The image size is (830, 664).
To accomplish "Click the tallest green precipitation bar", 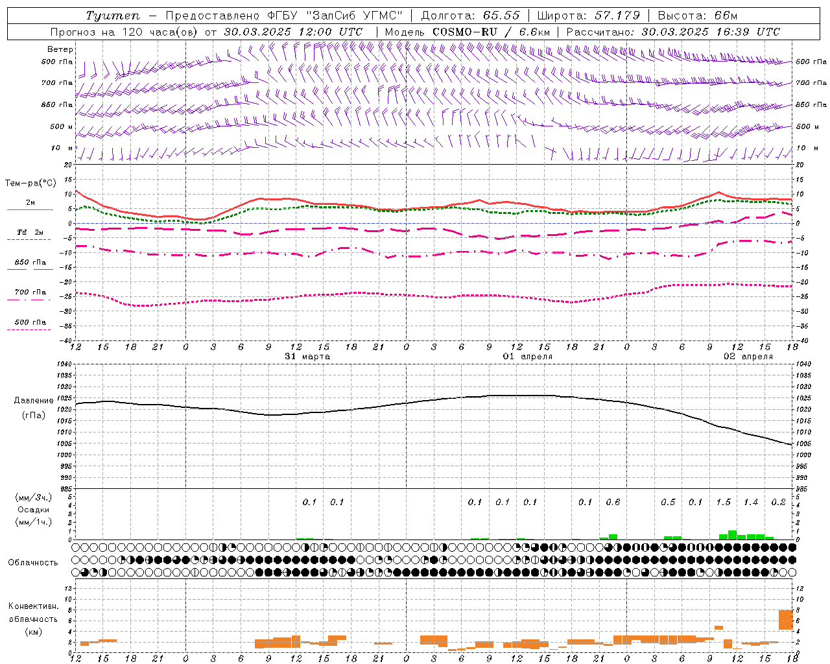I will click(x=732, y=535).
